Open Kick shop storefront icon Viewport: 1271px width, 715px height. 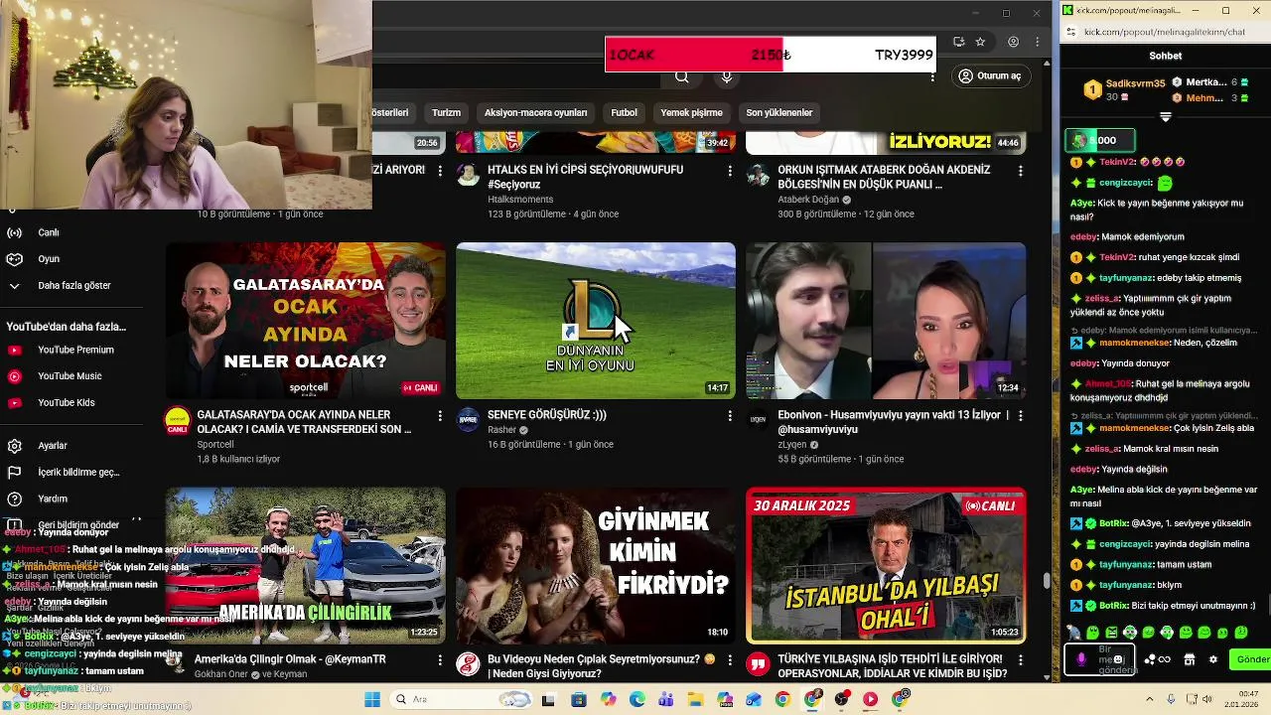click(1190, 659)
